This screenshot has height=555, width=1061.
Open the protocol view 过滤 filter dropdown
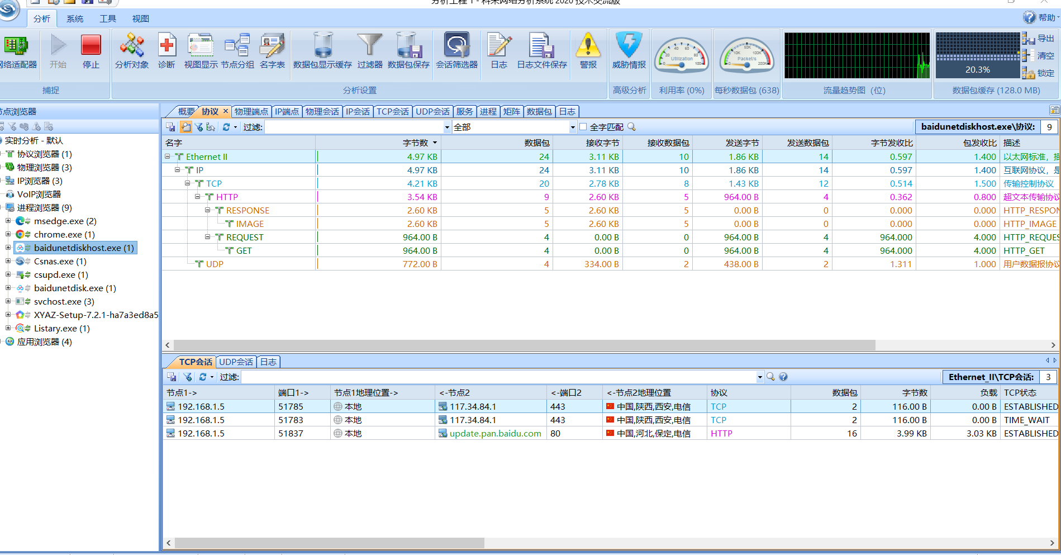click(447, 127)
